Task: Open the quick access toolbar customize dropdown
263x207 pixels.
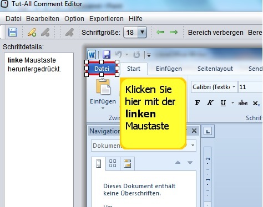Action: pyautogui.click(x=149, y=55)
